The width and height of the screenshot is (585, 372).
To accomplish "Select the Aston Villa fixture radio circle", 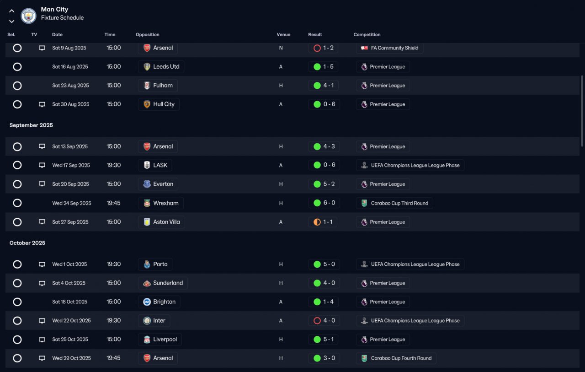I will [17, 222].
